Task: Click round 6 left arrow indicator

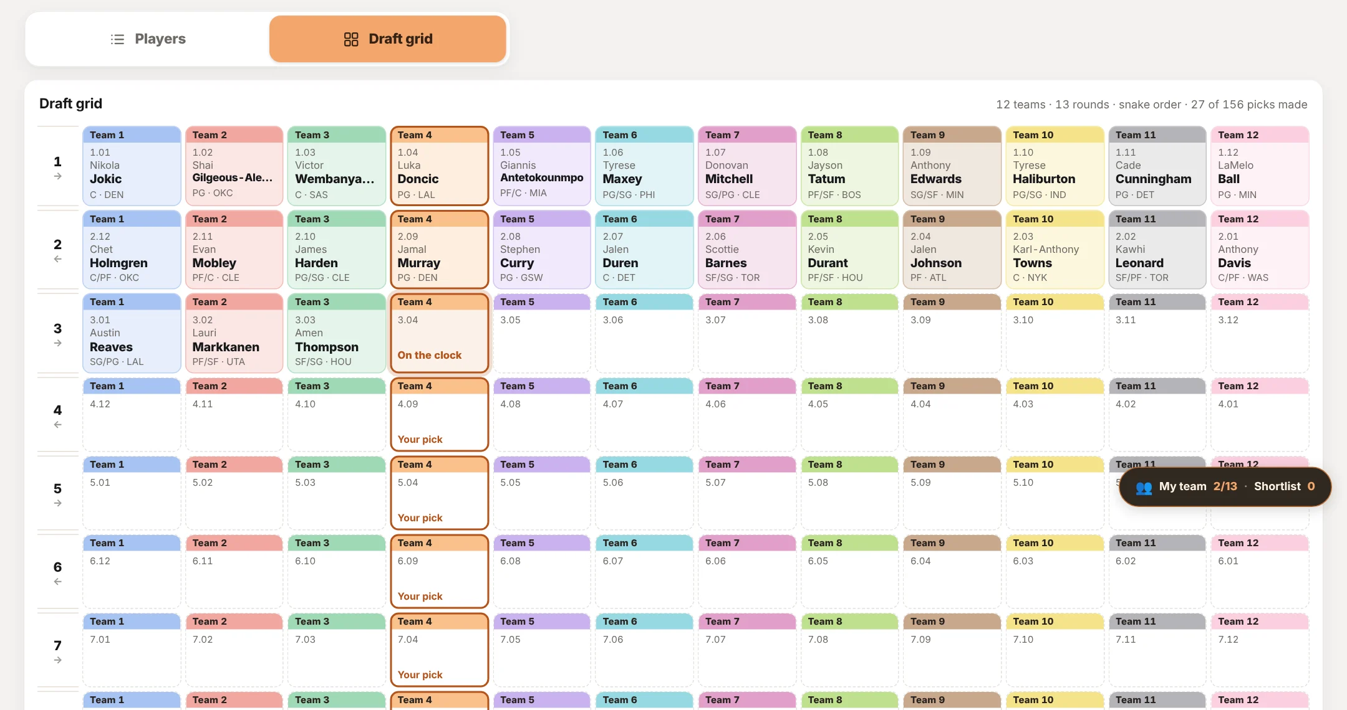Action: tap(57, 582)
